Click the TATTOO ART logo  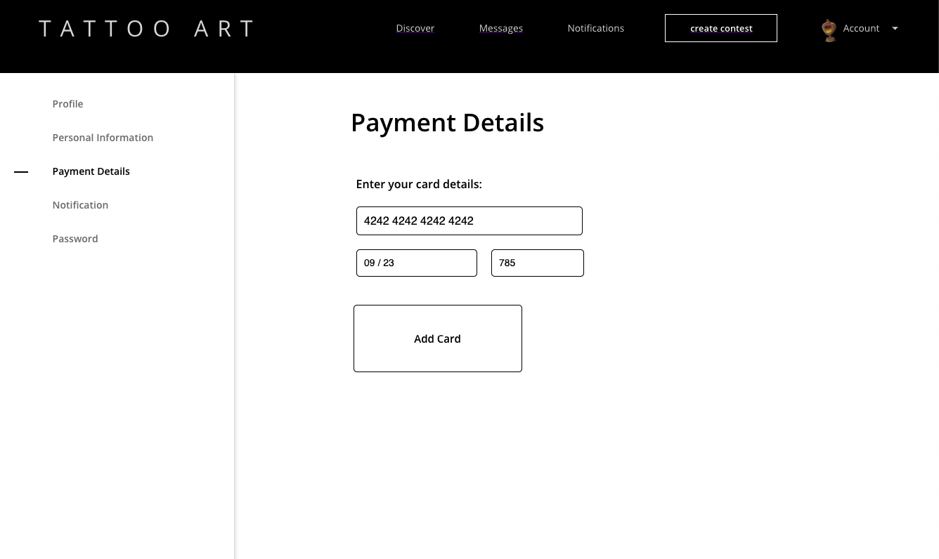coord(146,29)
